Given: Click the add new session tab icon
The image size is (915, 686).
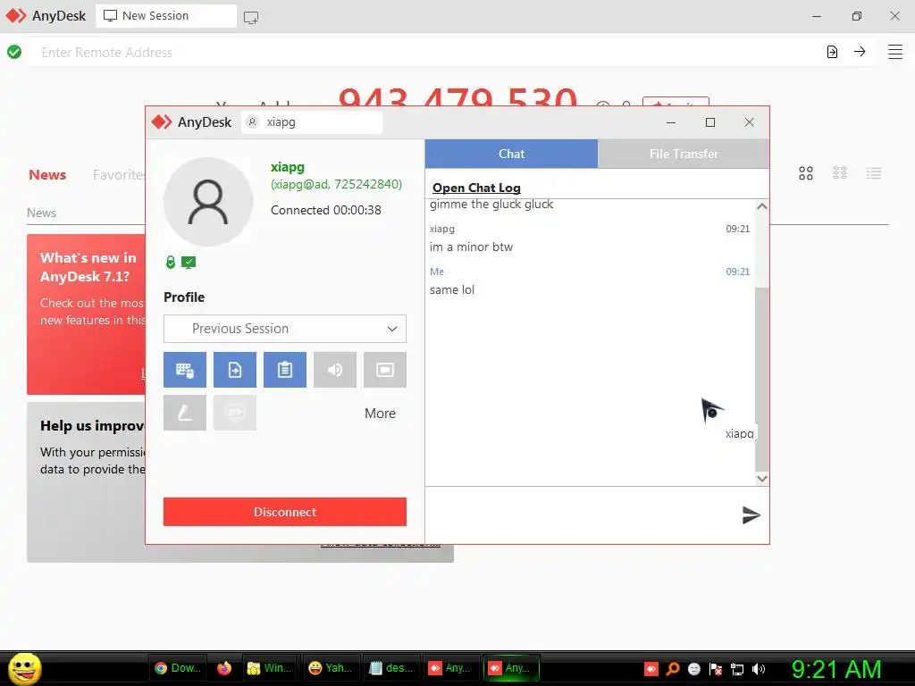Looking at the screenshot, I should (x=251, y=18).
